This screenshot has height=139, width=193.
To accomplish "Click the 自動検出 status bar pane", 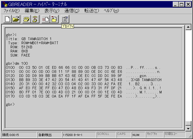I will 49,135.
